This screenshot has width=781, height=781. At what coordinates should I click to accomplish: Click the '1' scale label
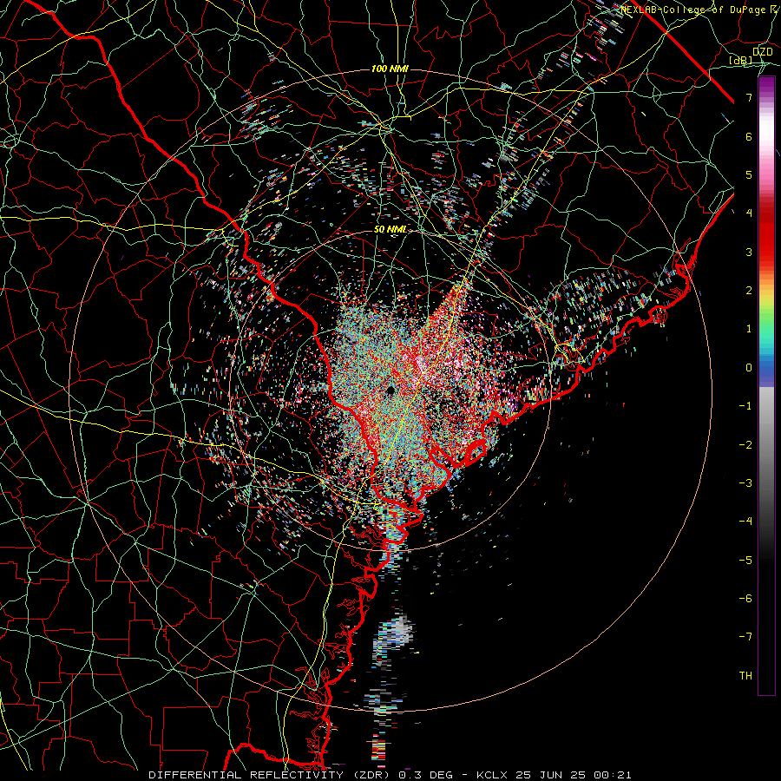point(749,329)
